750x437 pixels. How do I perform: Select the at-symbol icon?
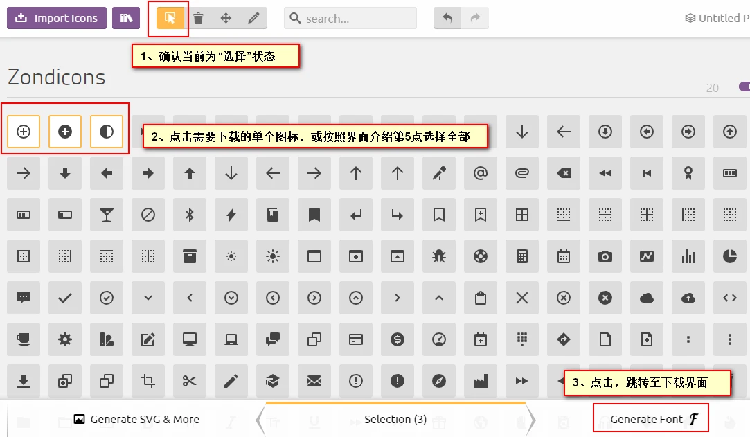480,173
